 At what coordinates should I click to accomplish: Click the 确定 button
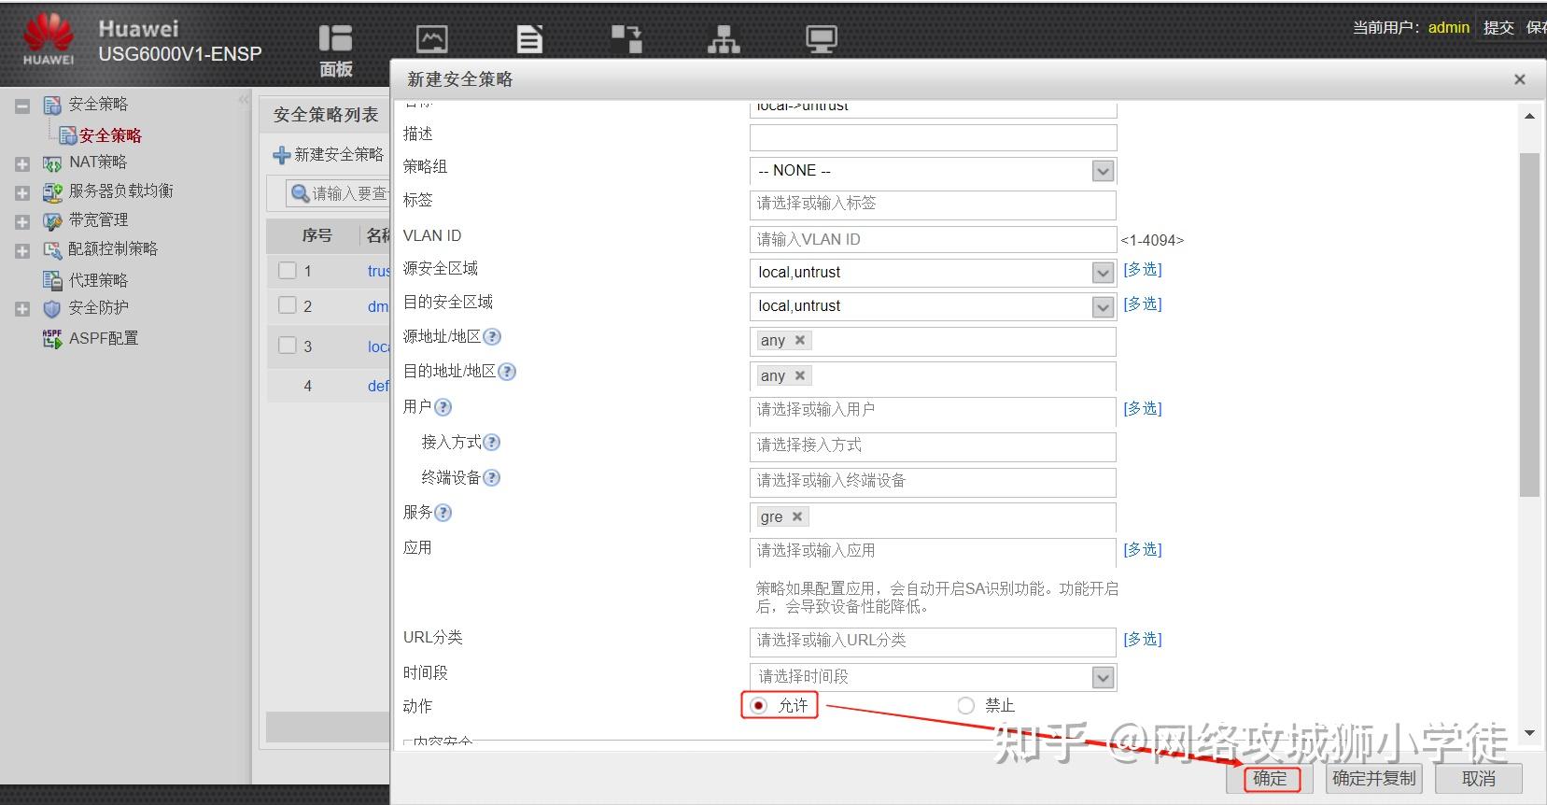tap(1272, 779)
